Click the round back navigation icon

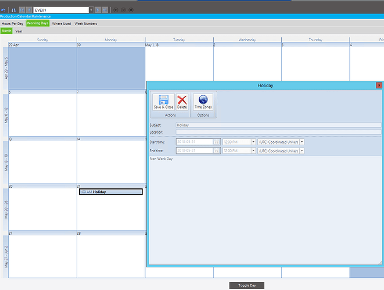[x=116, y=10]
